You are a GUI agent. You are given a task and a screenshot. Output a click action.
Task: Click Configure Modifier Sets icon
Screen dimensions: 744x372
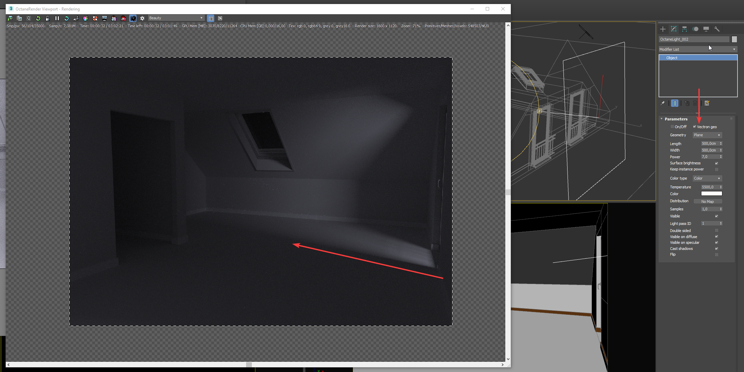click(x=707, y=103)
